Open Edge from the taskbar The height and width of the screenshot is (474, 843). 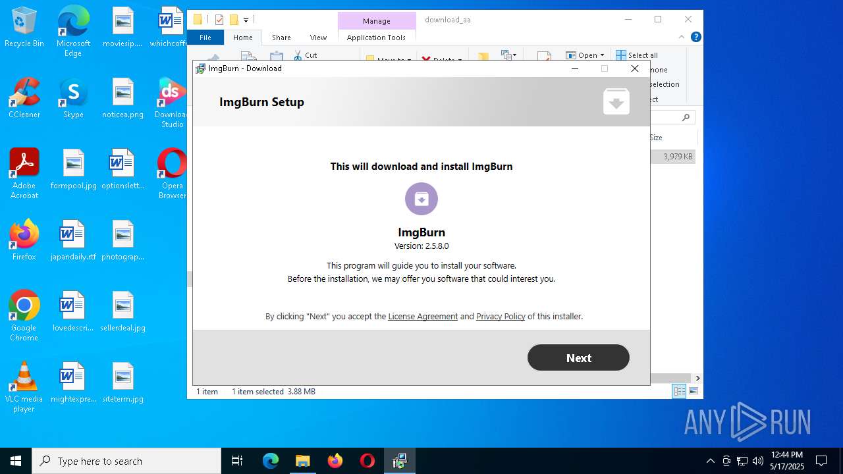coord(271,461)
